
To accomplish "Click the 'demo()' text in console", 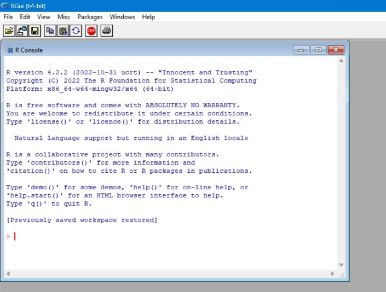I will click(43, 188).
